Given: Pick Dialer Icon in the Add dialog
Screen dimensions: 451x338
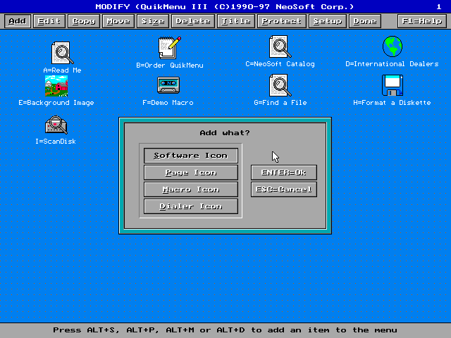Looking at the screenshot, I should pyautogui.click(x=191, y=206).
